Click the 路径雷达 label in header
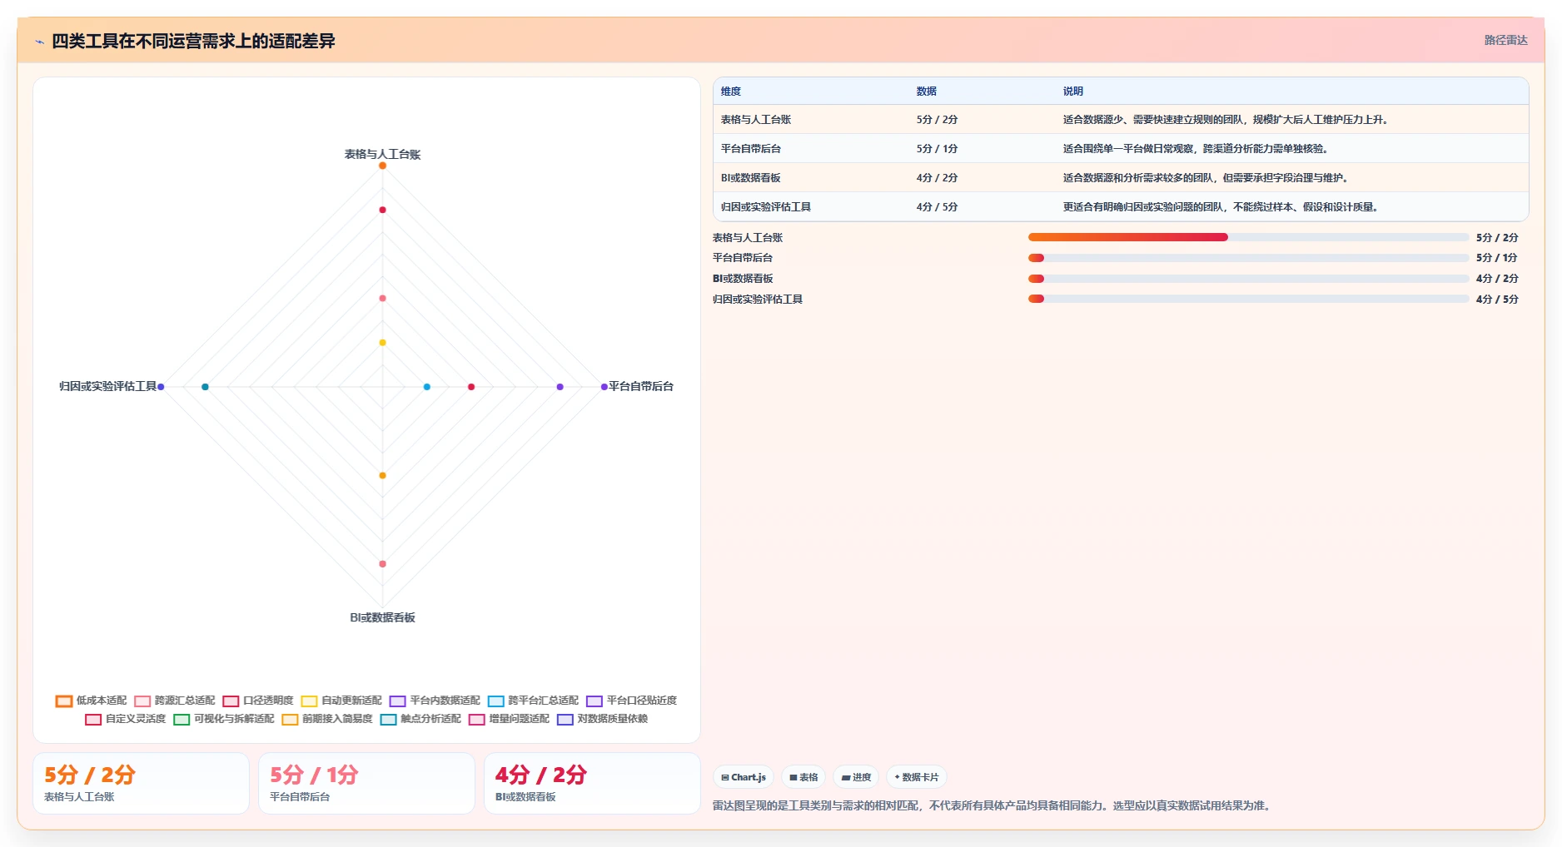This screenshot has height=847, width=1562. 1506,40
